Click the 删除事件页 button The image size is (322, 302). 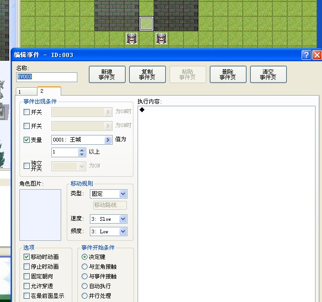click(228, 74)
